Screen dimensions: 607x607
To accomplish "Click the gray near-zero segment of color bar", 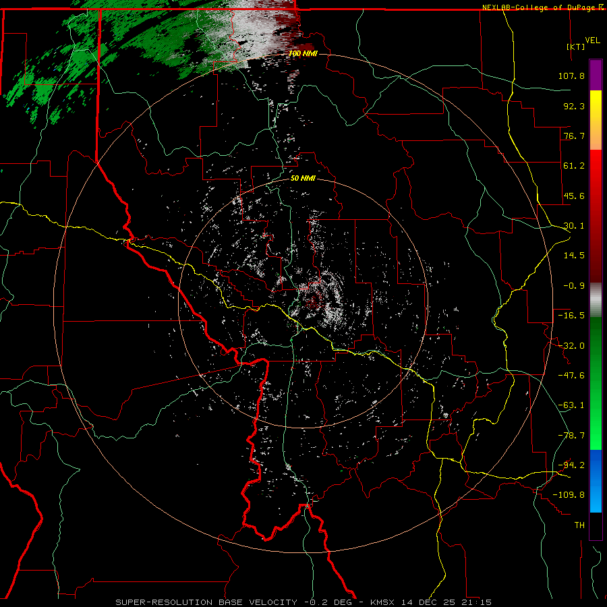I will pos(596,300).
